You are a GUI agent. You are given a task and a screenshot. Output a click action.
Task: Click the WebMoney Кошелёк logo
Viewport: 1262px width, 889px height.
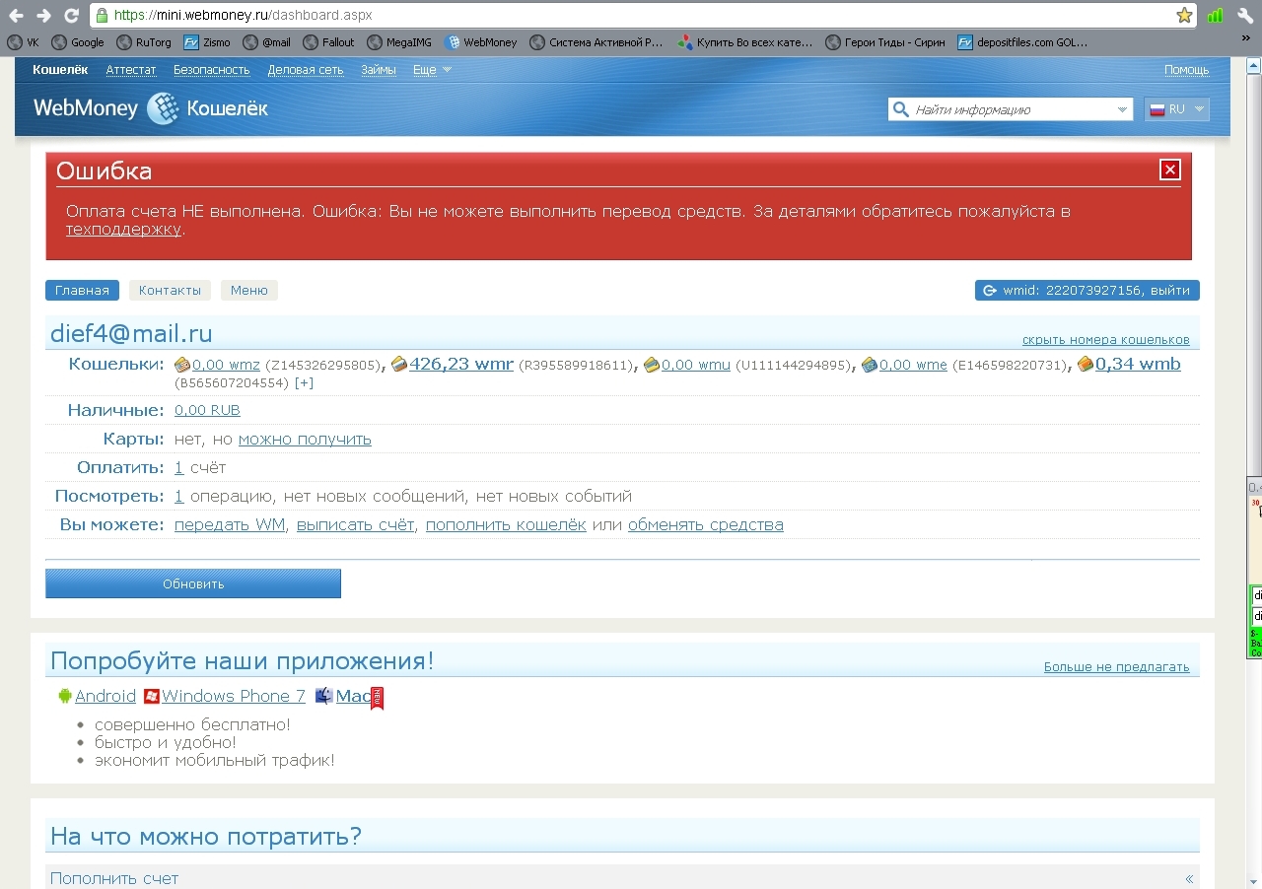[x=151, y=108]
